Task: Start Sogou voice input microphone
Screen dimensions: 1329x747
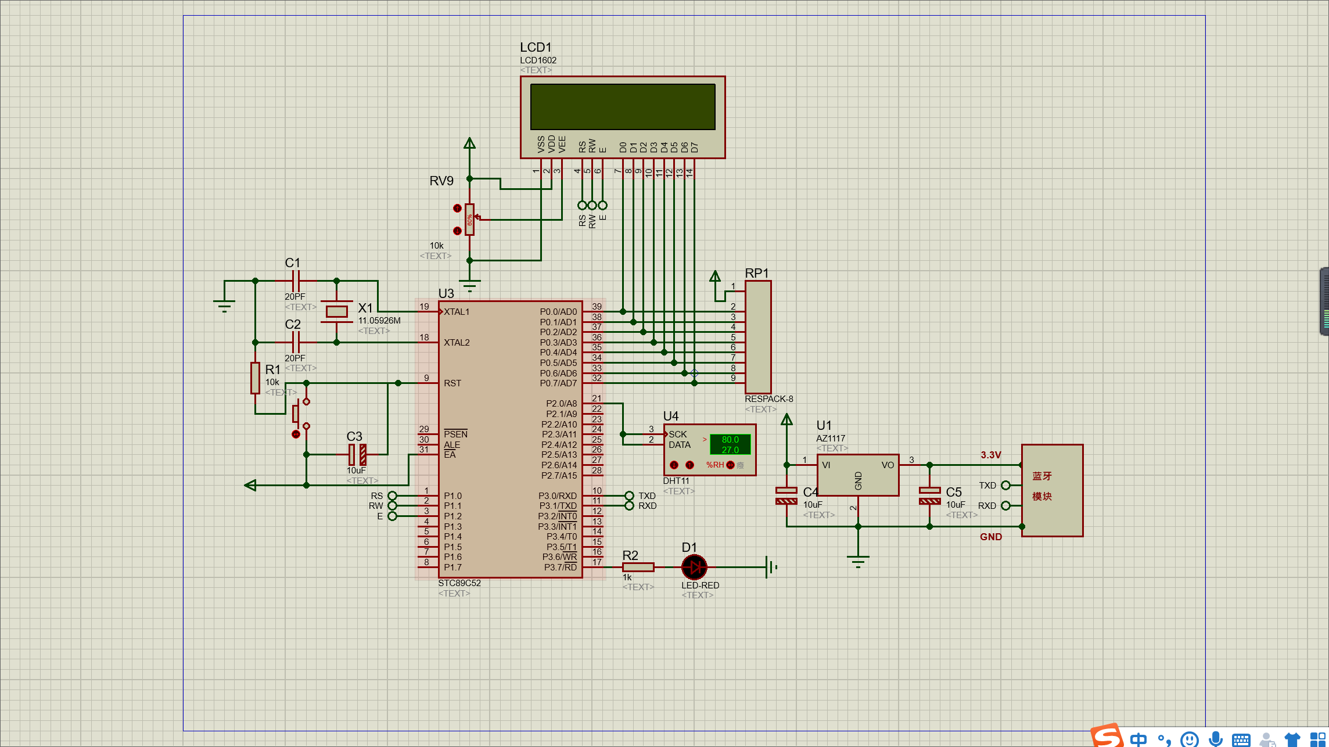Action: click(x=1215, y=739)
